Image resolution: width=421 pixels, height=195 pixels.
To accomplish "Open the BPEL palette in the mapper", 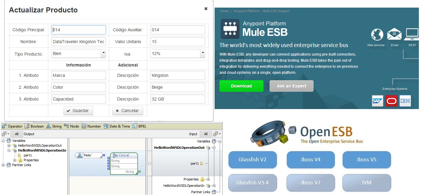I will click(139, 126).
